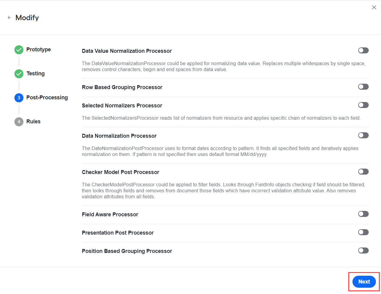Select the step 4 Rules circle icon

[x=19, y=122]
